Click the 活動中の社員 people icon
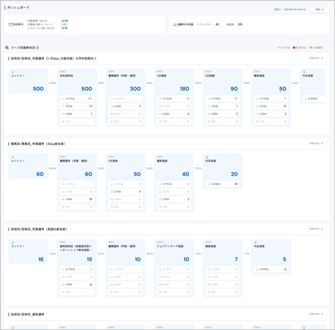335x330 pixels. point(175,24)
